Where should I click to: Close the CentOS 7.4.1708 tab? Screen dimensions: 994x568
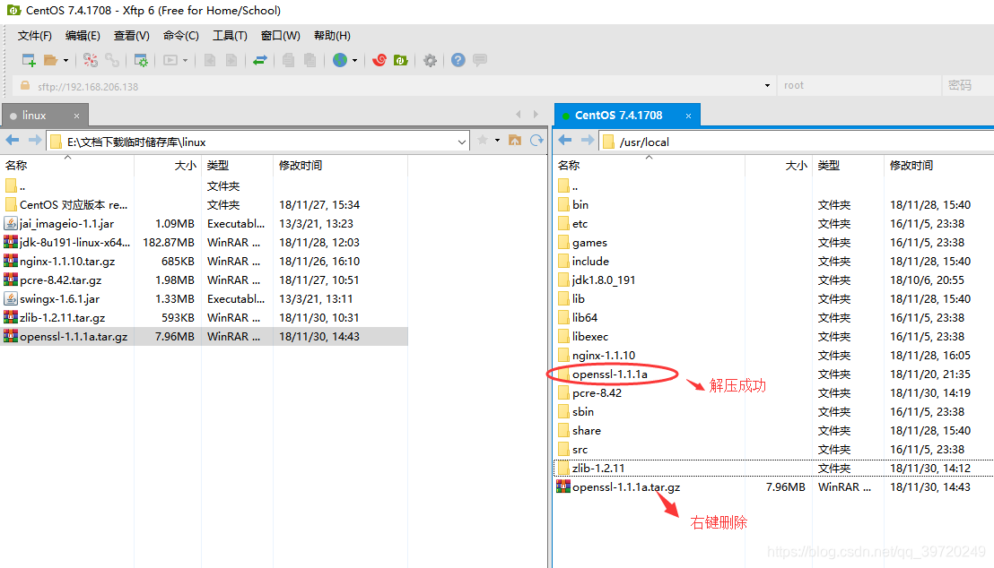(688, 116)
